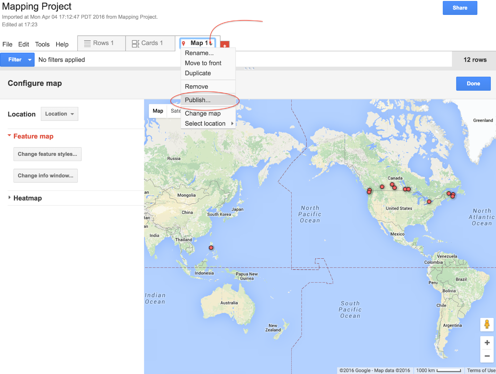
Task: Click a red location marker on the Philippines
Action: click(x=211, y=248)
